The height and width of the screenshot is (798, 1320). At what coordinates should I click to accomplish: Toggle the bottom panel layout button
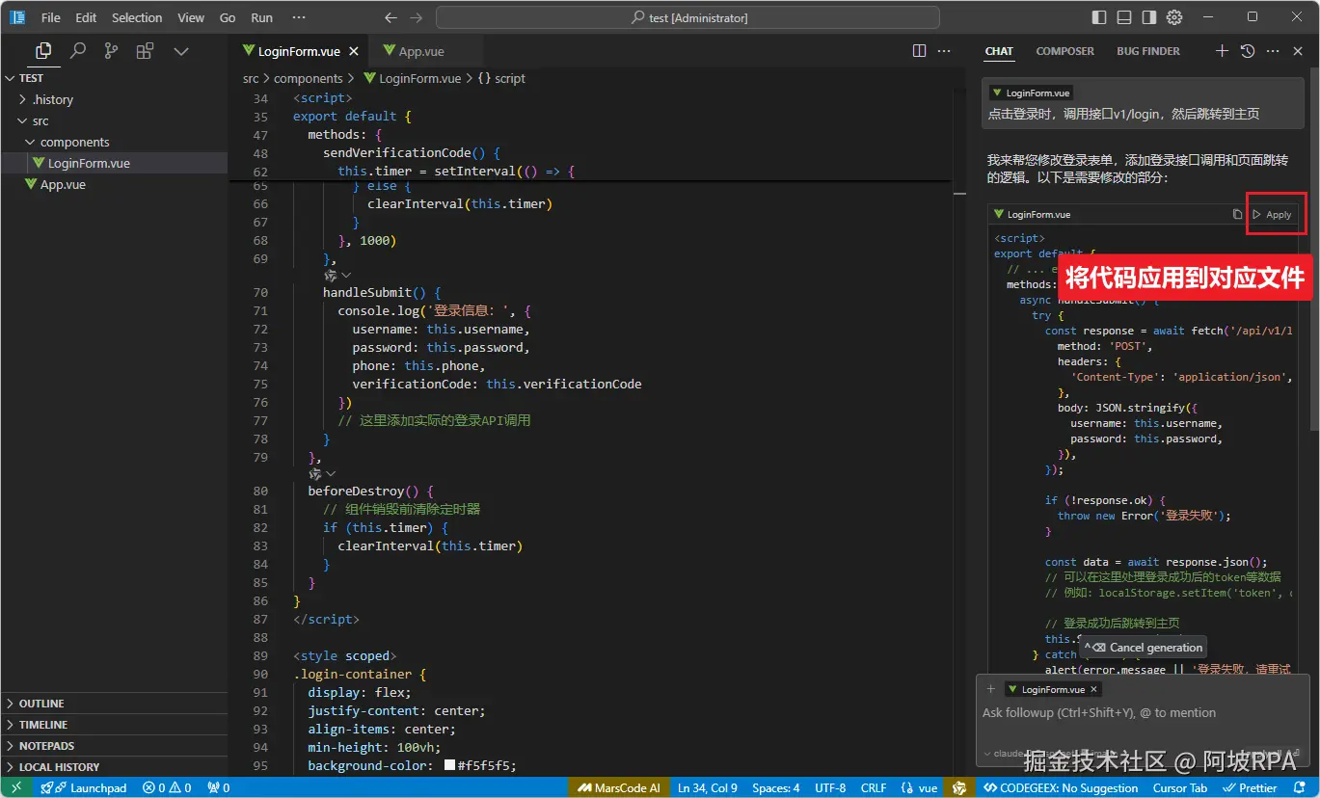(x=1124, y=17)
